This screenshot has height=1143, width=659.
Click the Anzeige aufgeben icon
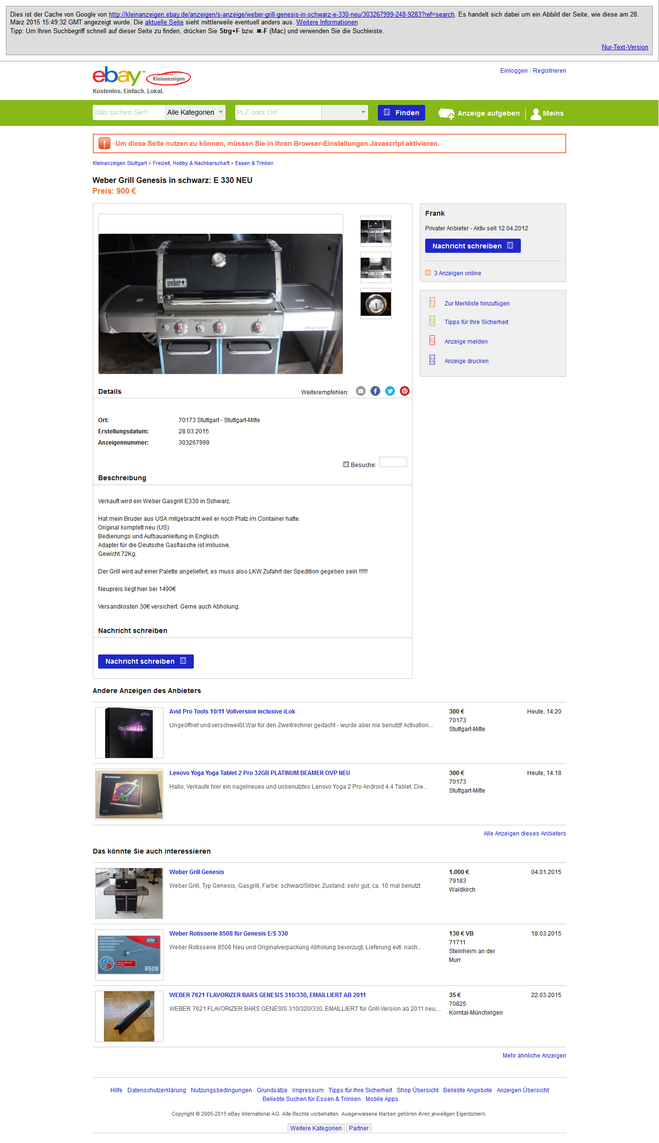pyautogui.click(x=446, y=114)
